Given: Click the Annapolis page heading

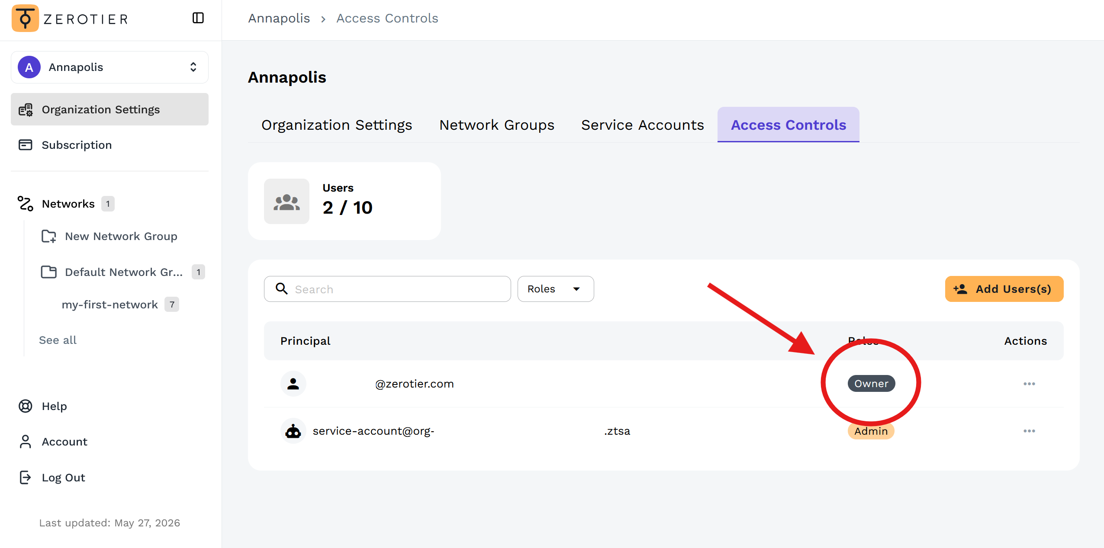Looking at the screenshot, I should (287, 77).
